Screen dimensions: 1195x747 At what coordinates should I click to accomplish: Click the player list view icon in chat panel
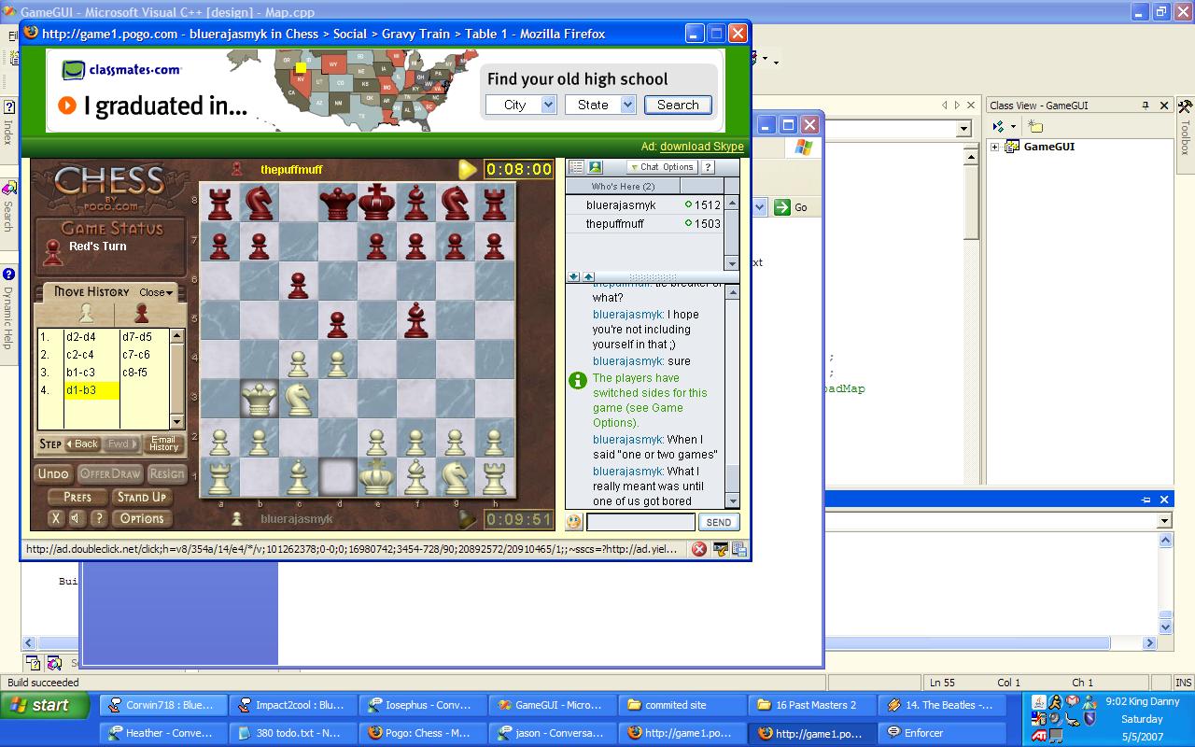pyautogui.click(x=576, y=167)
